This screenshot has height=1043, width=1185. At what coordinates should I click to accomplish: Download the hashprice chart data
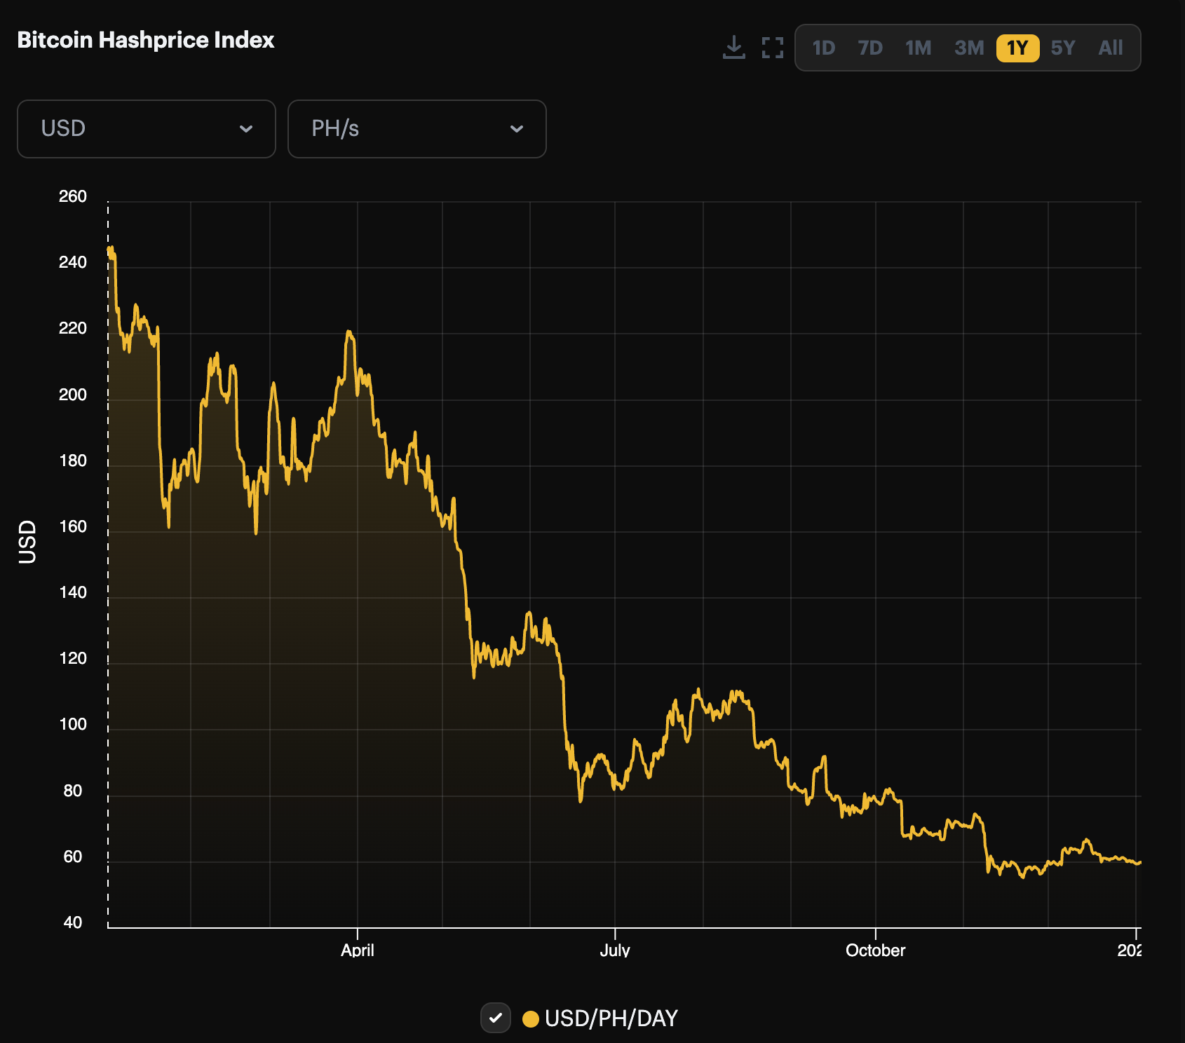click(733, 48)
